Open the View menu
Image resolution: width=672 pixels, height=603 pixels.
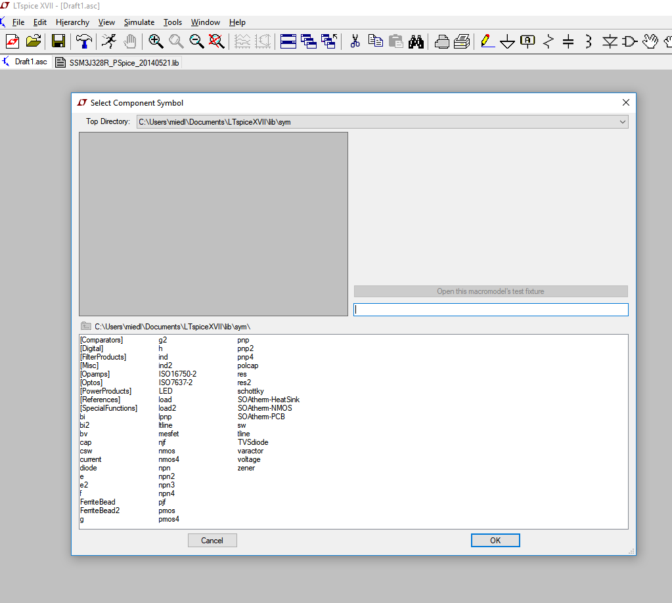106,22
